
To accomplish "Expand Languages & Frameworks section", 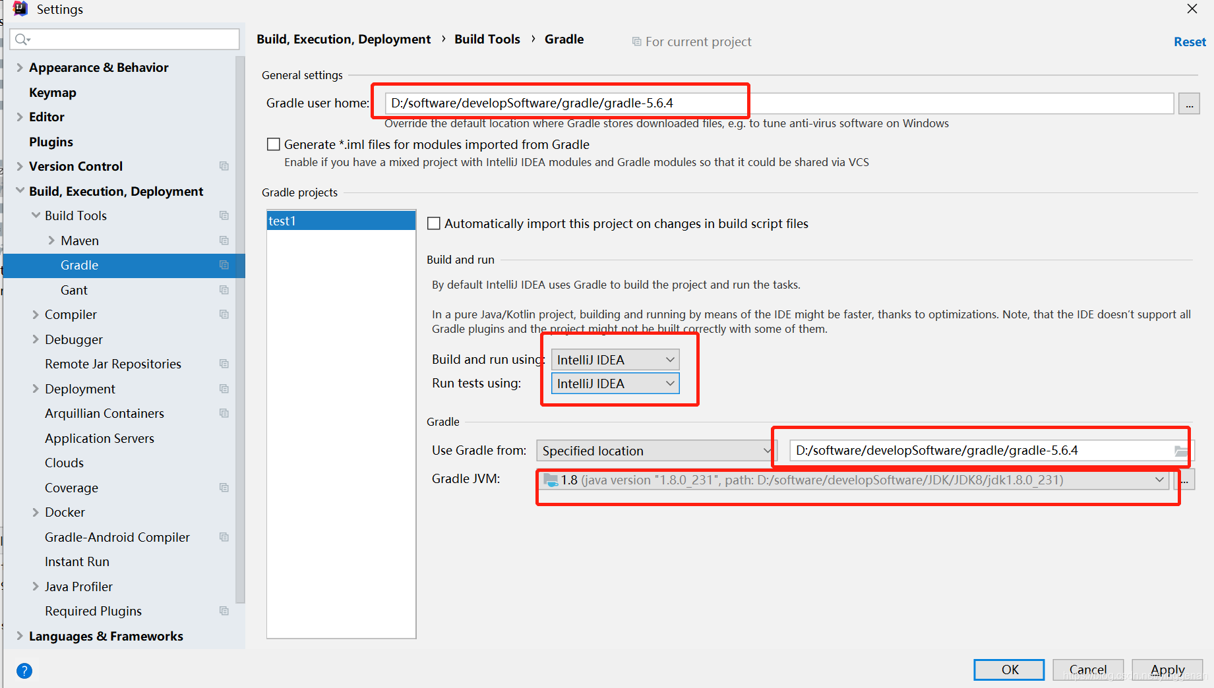I will click(20, 636).
